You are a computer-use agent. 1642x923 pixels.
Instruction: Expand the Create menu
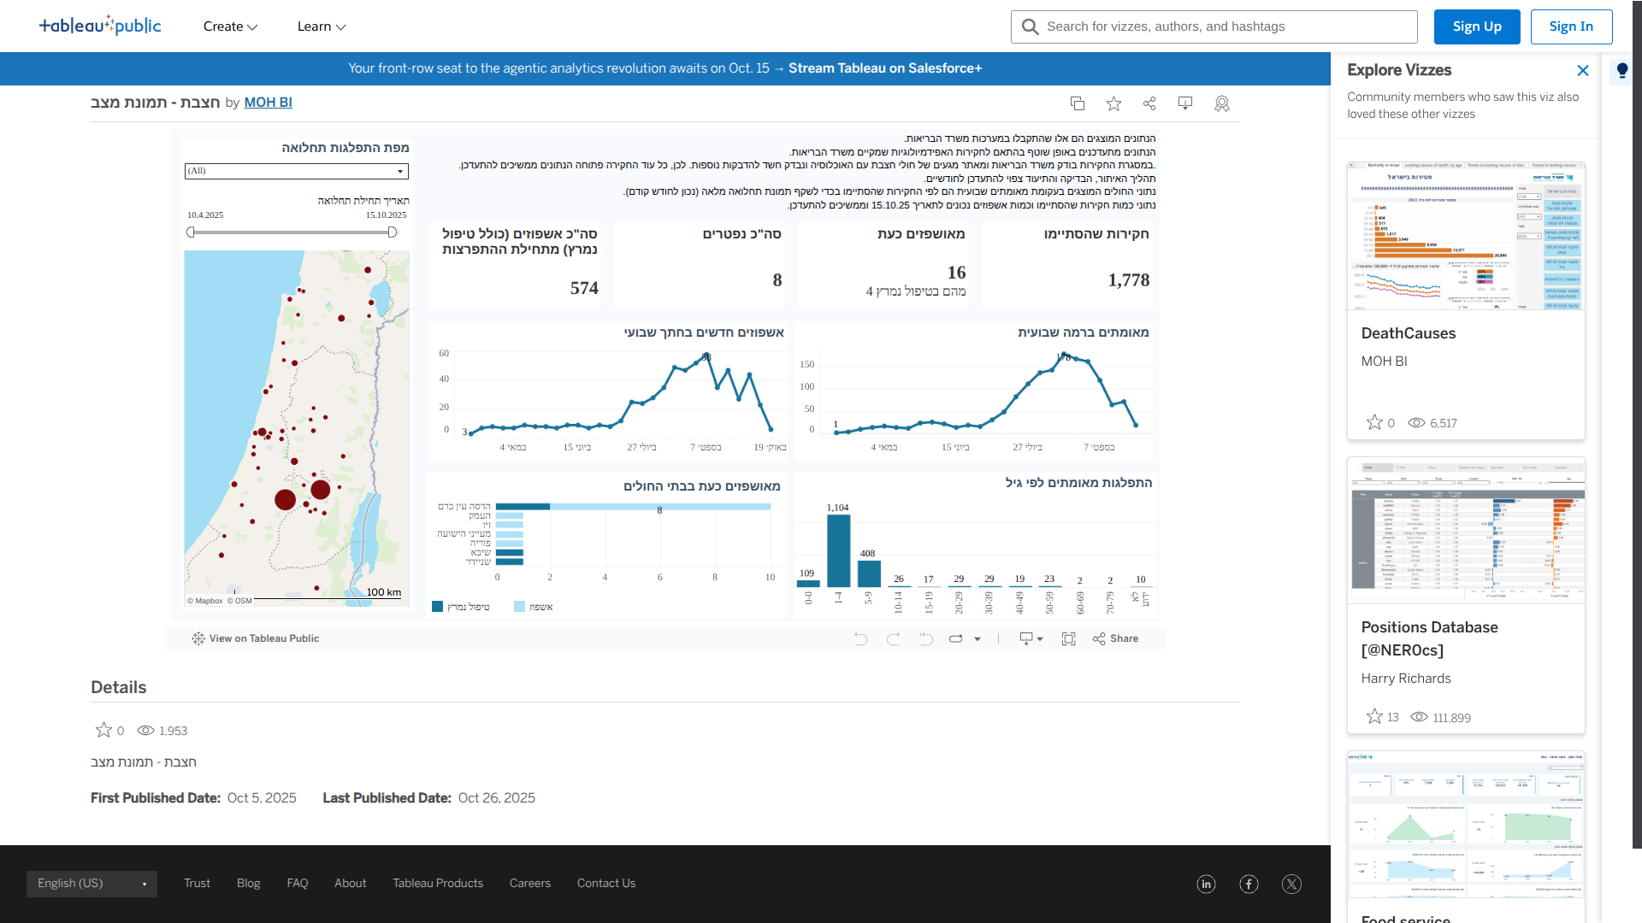[x=230, y=26]
